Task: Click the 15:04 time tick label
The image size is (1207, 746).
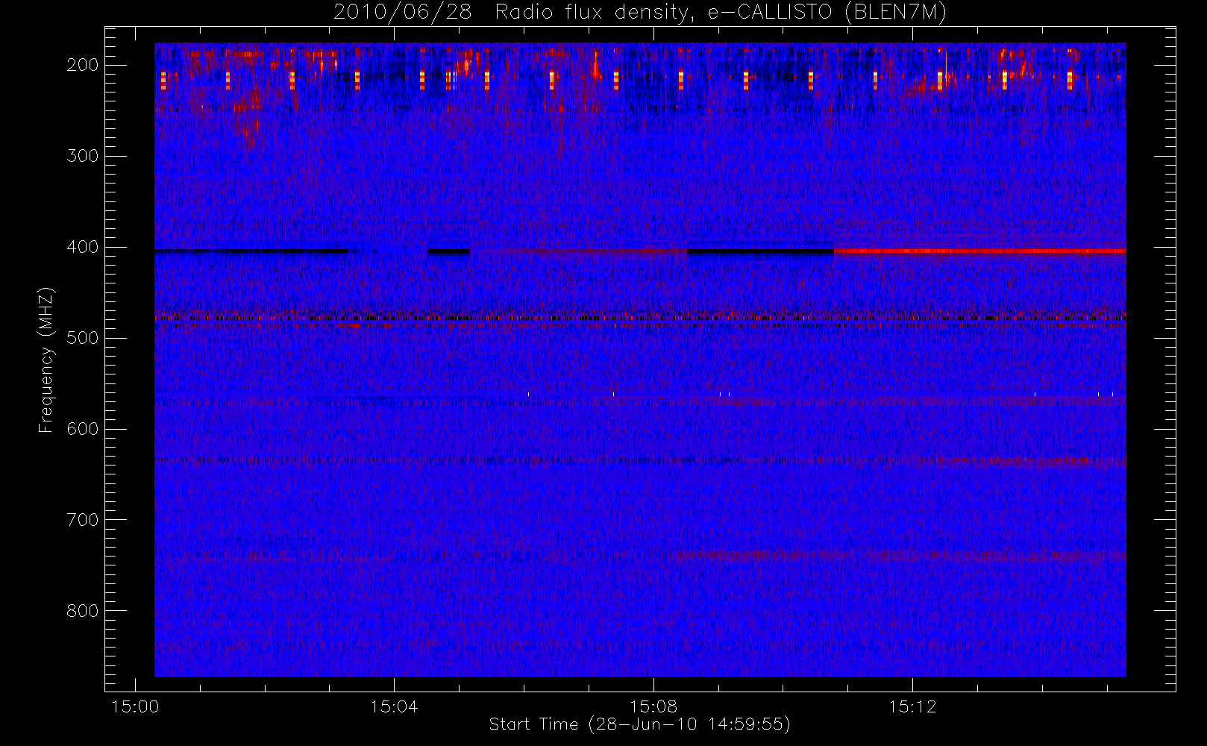Action: (394, 706)
